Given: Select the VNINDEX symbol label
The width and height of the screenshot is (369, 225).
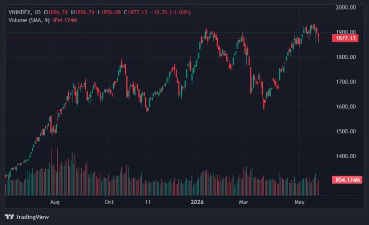Looking at the screenshot, I should pyautogui.click(x=19, y=12).
